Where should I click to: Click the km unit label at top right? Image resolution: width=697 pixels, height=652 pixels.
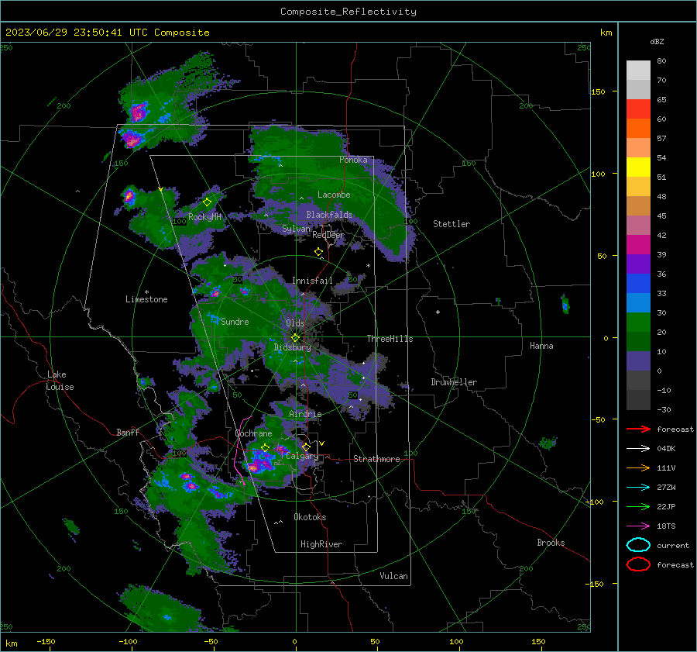[606, 33]
